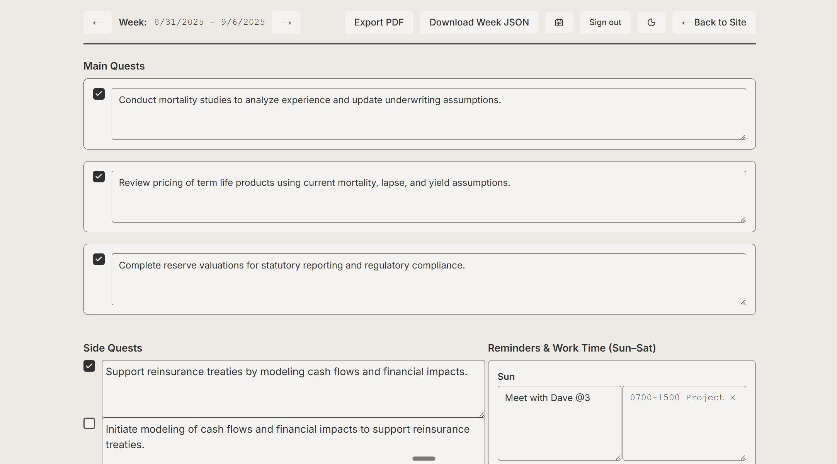Click Sunday work time '0700-1500 Project X' field
The height and width of the screenshot is (464, 837).
(x=684, y=423)
